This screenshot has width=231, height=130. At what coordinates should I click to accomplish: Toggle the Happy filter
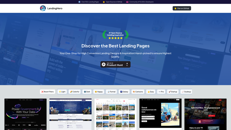[99, 92]
